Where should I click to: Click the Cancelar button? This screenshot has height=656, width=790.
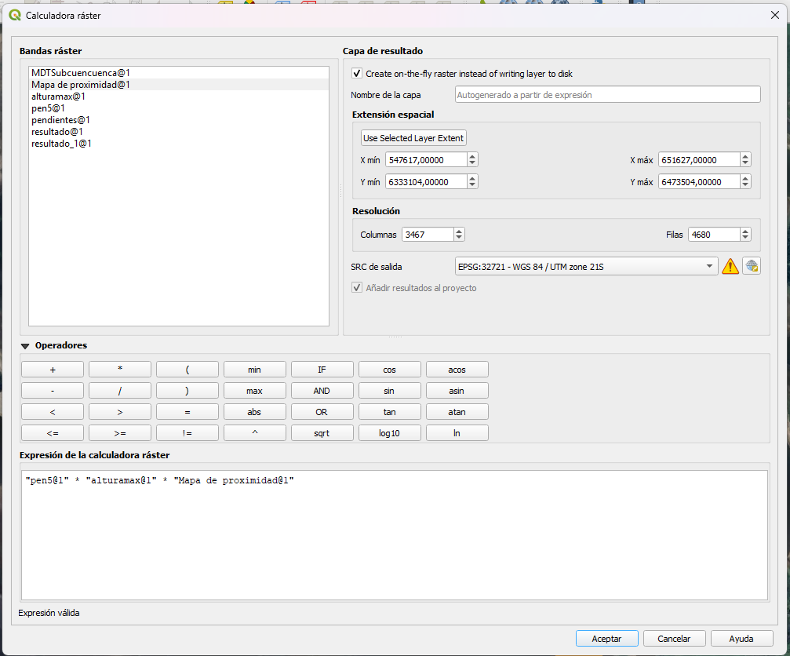(x=673, y=639)
